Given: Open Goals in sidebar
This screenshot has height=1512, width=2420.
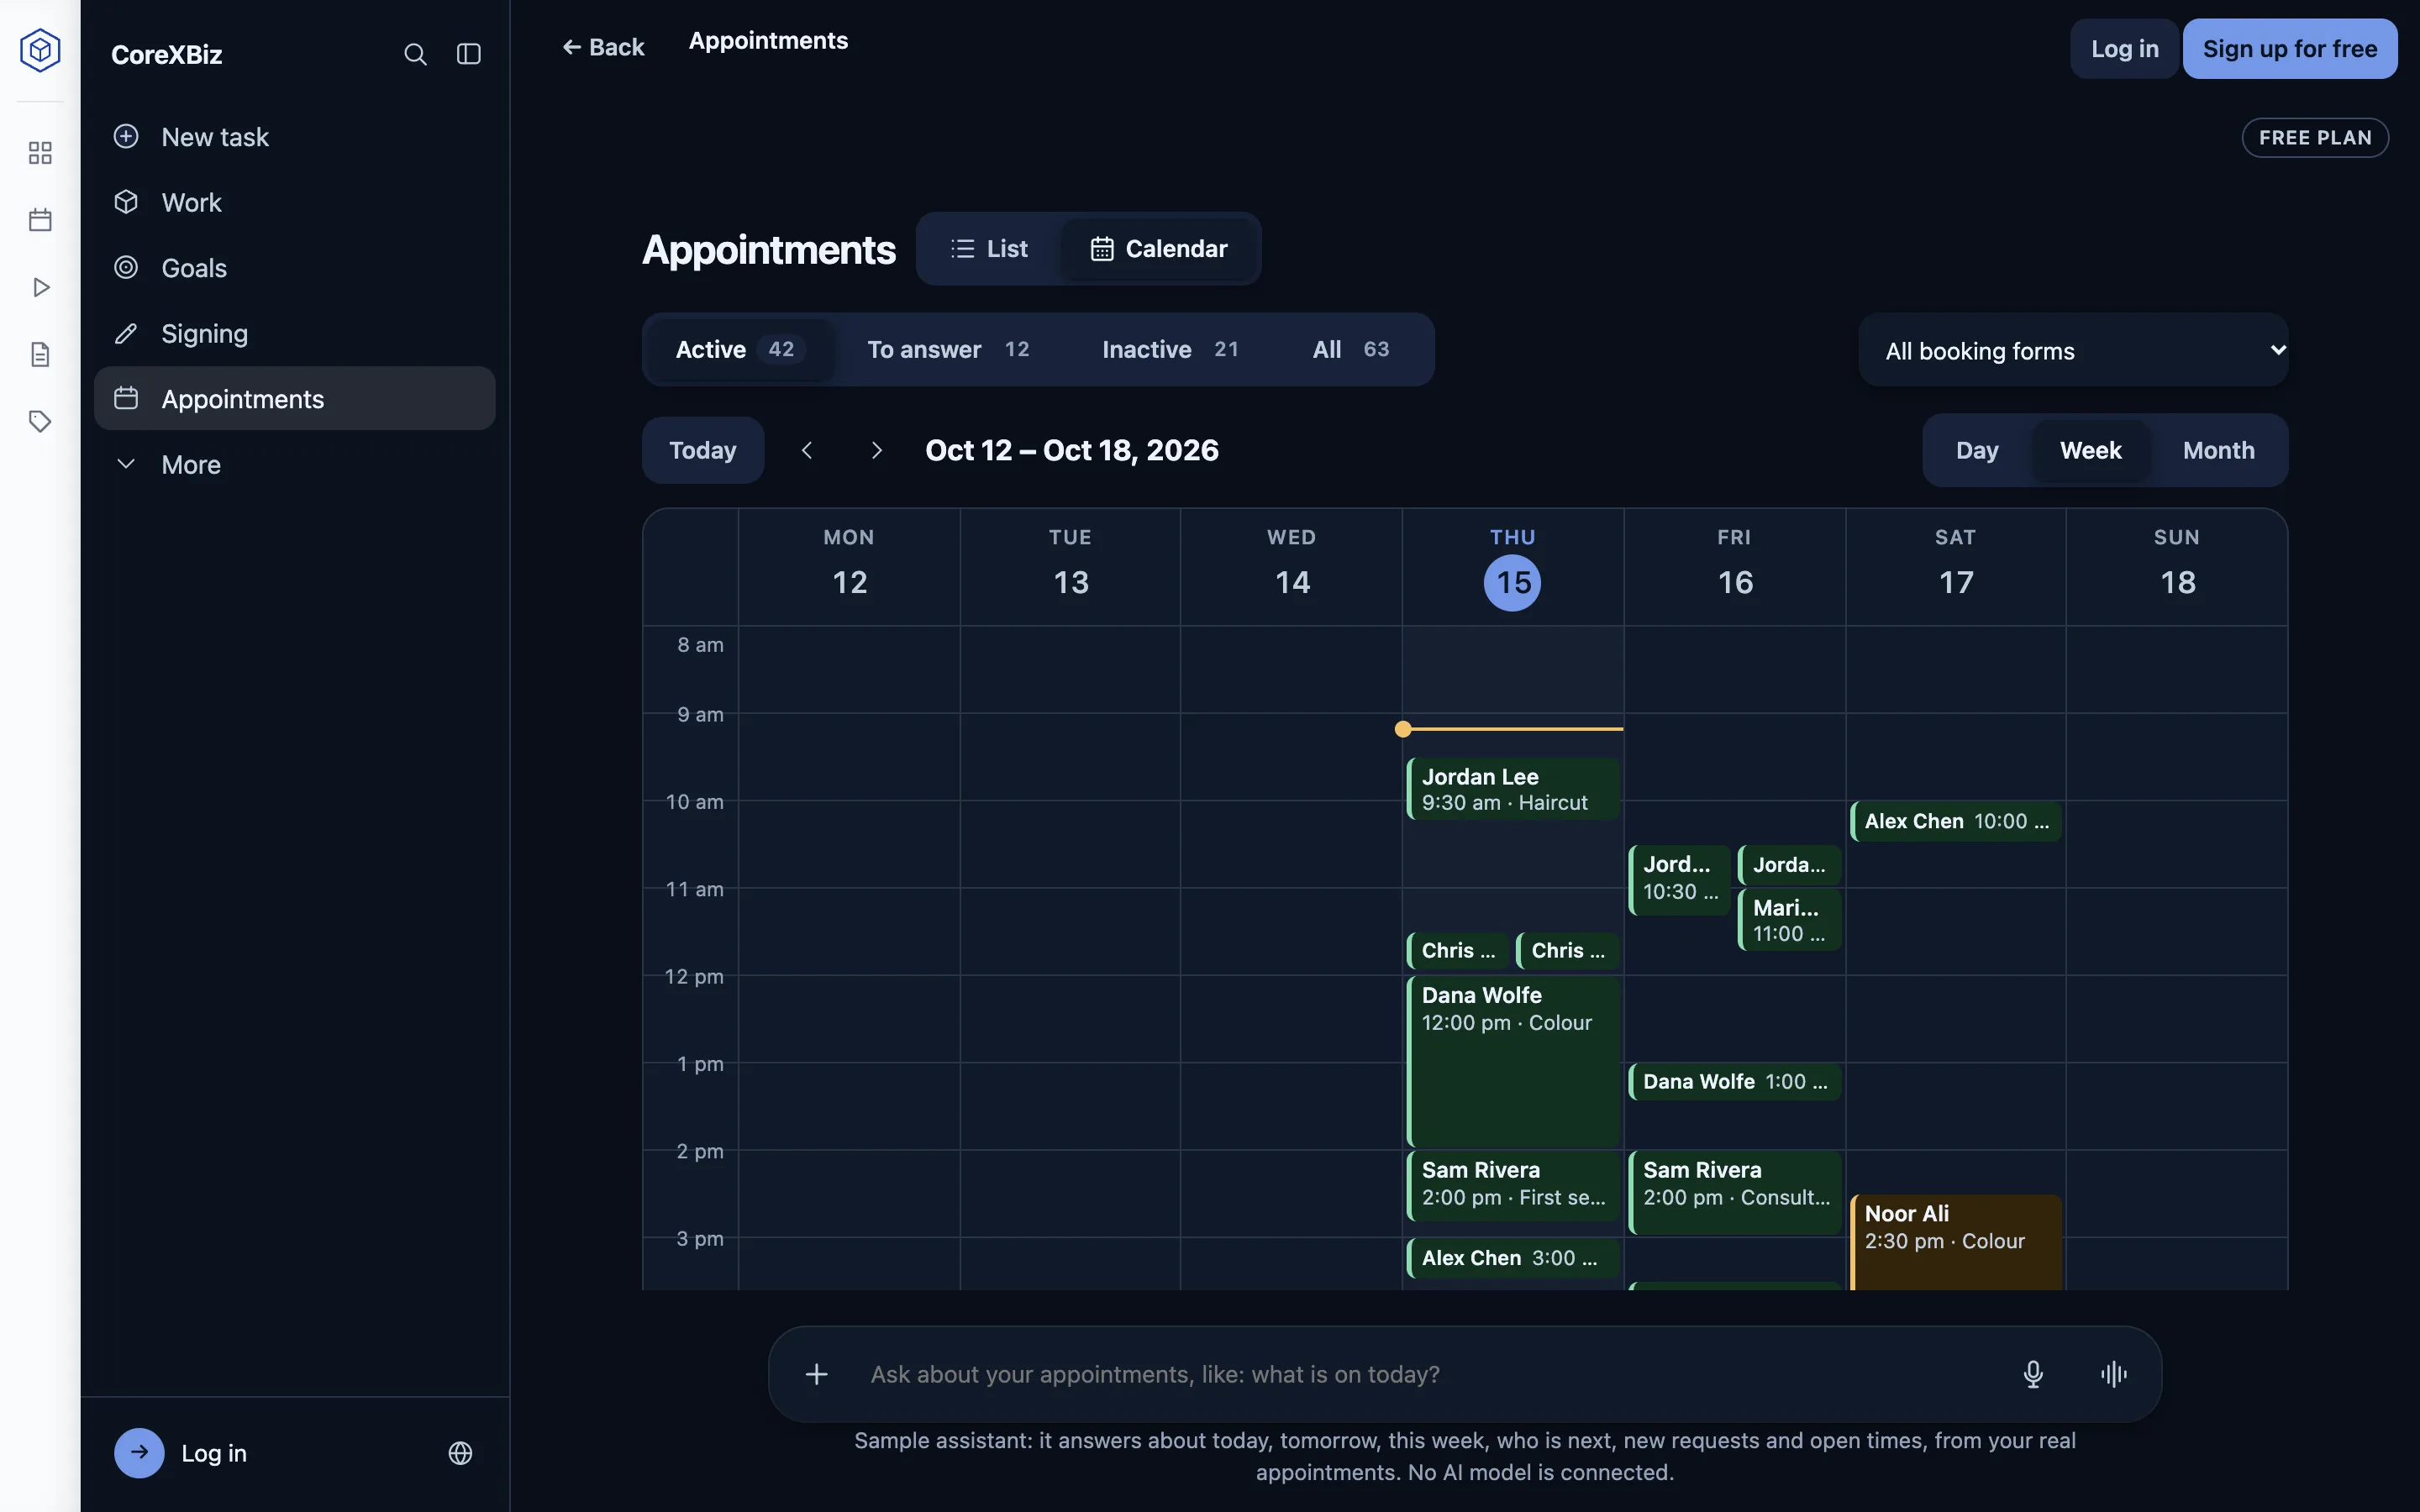Looking at the screenshot, I should 295,267.
